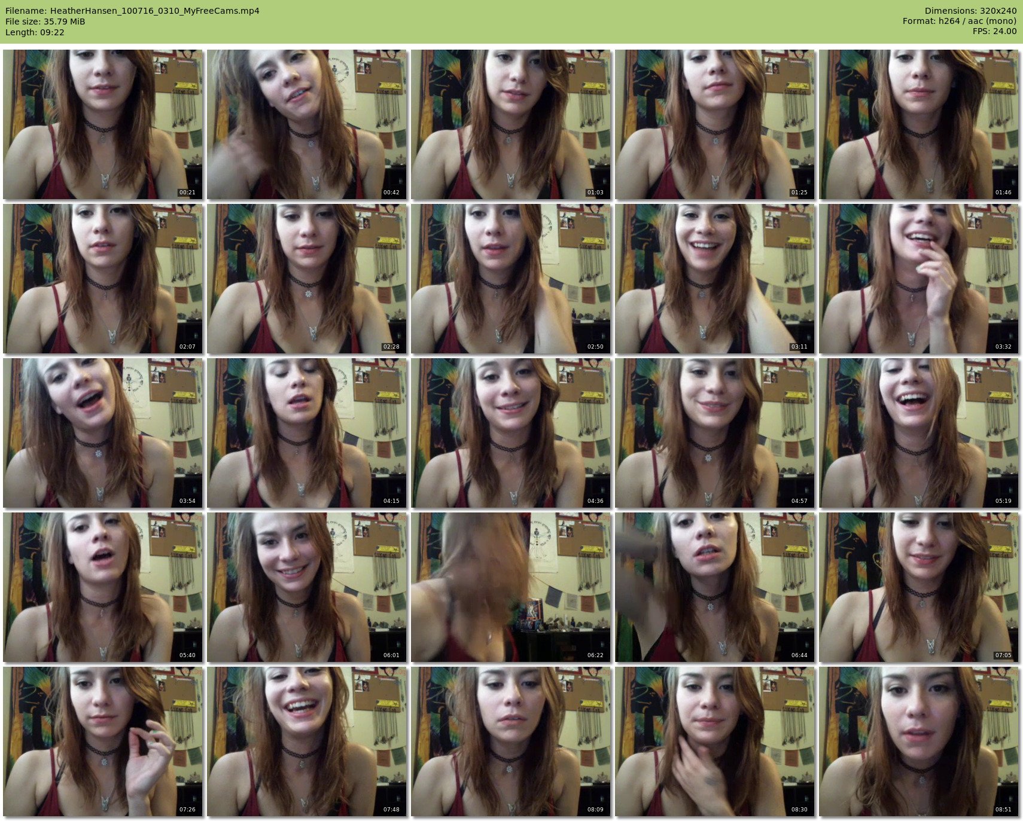The image size is (1023, 821).
Task: Choose the thumbnail marked 06:01
Action: point(307,587)
